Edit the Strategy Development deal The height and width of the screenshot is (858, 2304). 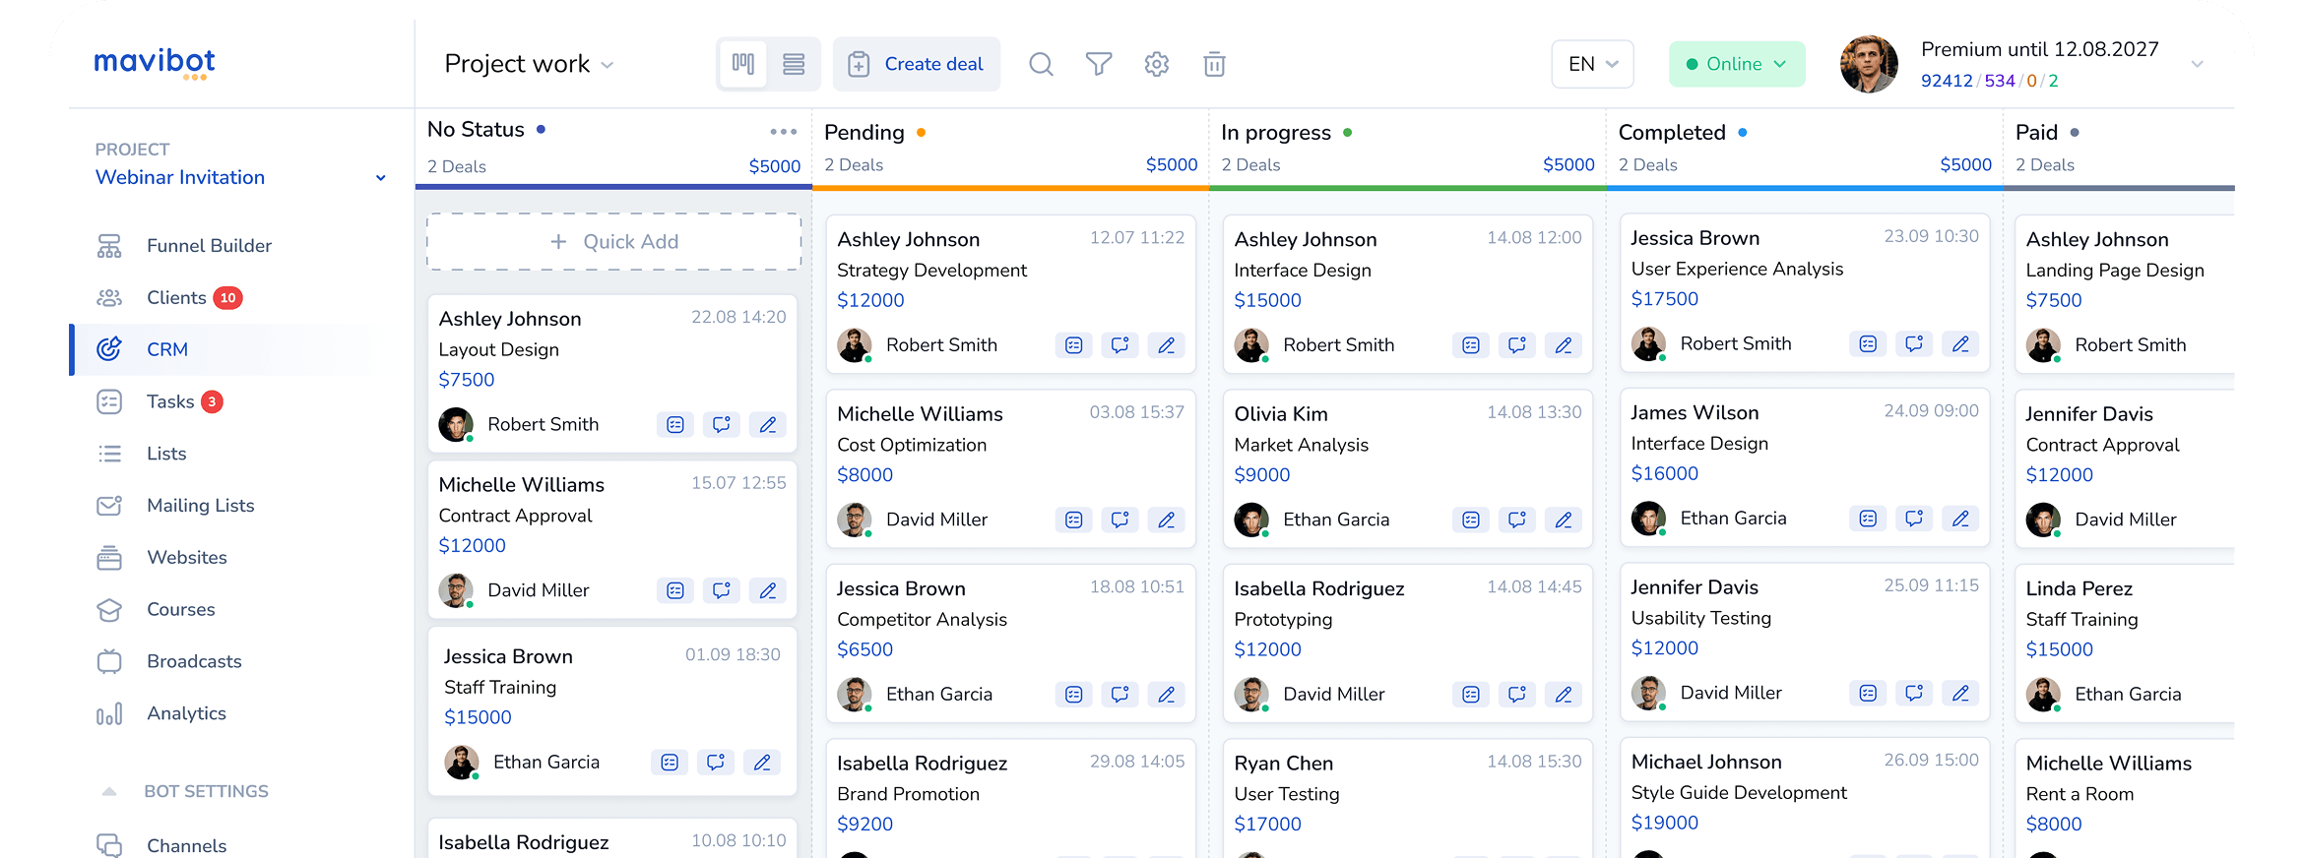tap(1167, 345)
